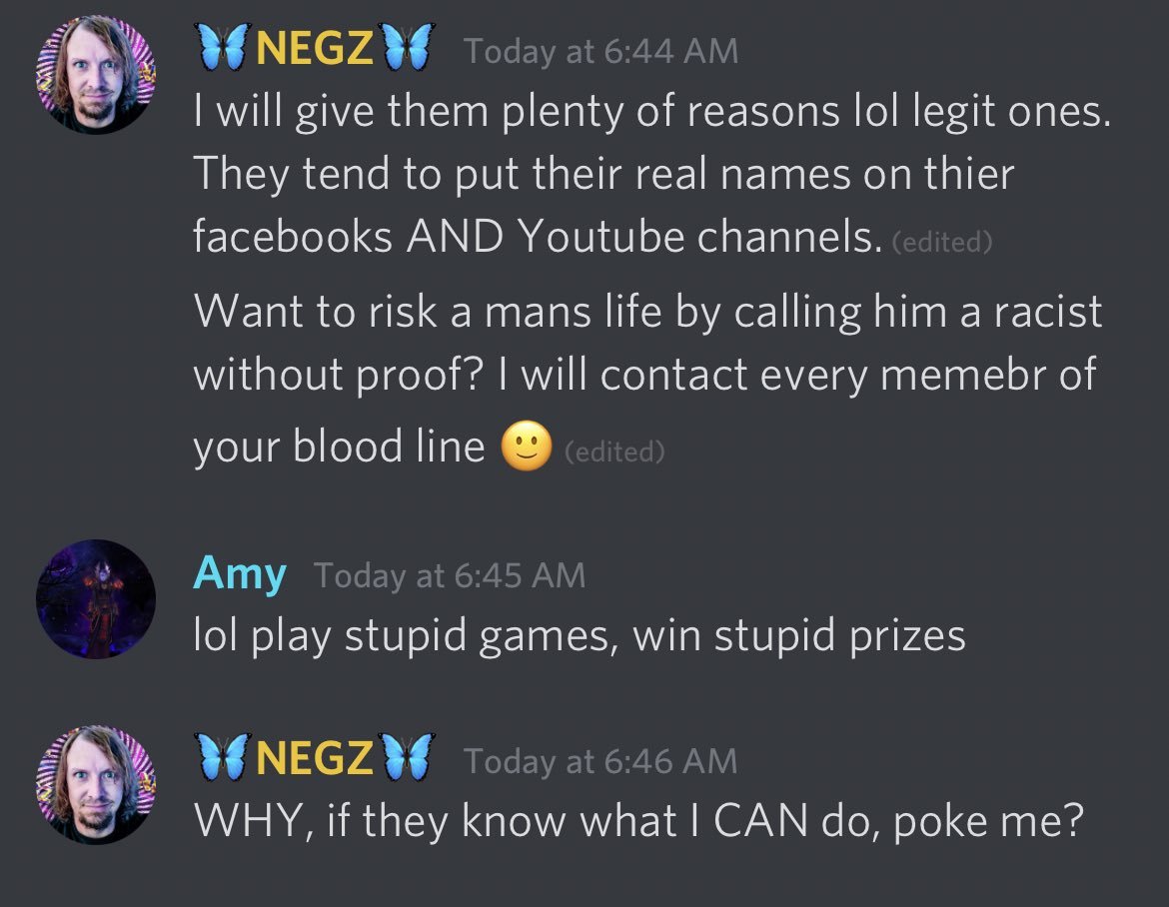Open NEGZ's avatar on the 6:44 AM message
The image size is (1169, 907).
pos(96,75)
